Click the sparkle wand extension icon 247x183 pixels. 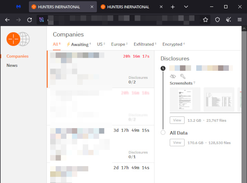(x=228, y=20)
